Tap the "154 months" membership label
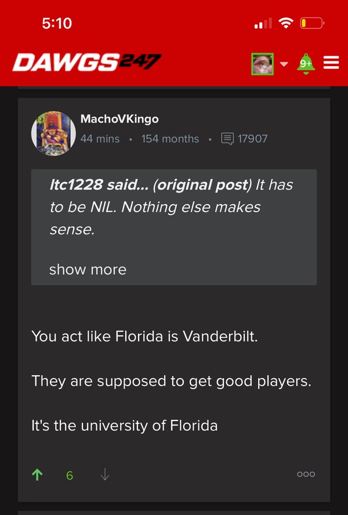This screenshot has height=515, width=348. point(170,139)
